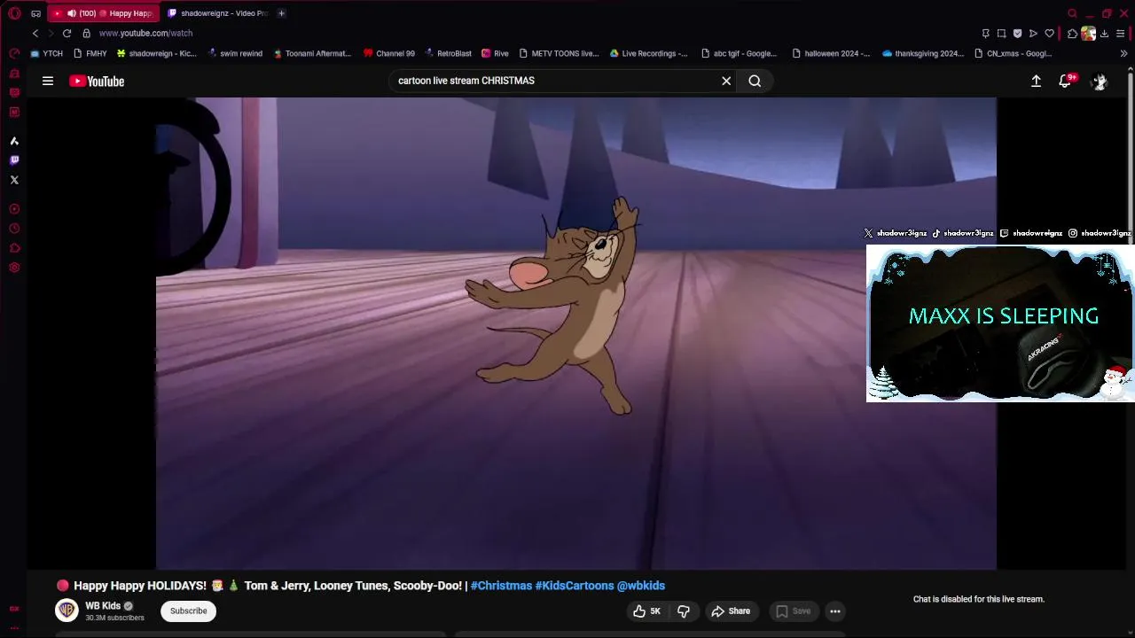Open shadowreign Kick bookmark
Viewport: 1135px width, 638px height.
[x=157, y=53]
